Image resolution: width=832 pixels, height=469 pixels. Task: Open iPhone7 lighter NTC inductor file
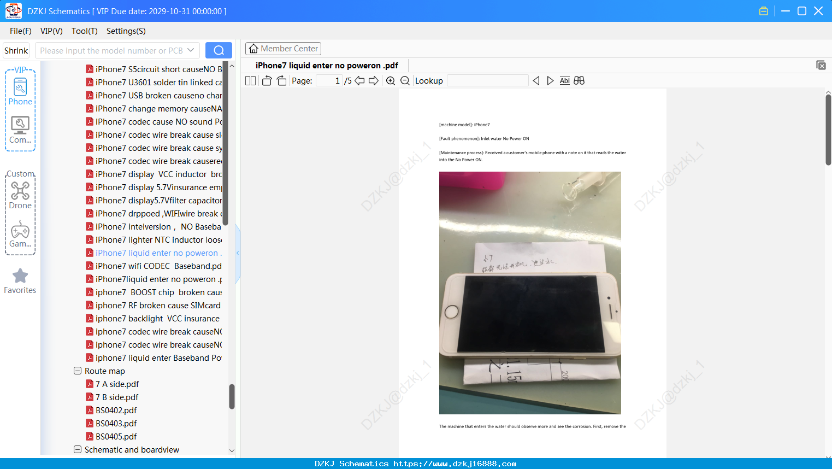coord(154,239)
